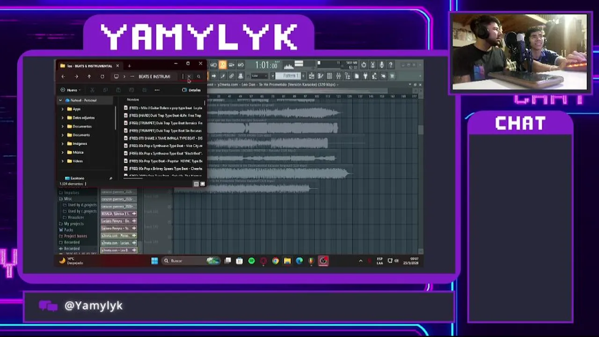This screenshot has width=599, height=337.
Task: Switch File Explorer to details list view
Action: click(x=196, y=184)
